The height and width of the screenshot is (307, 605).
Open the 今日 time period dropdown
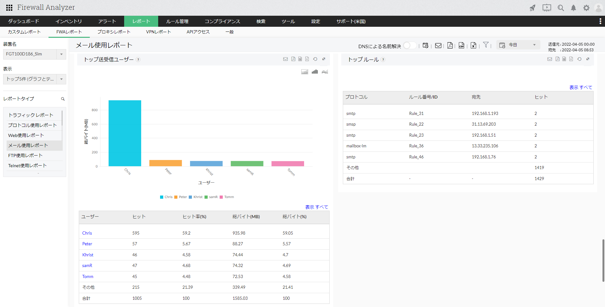pyautogui.click(x=518, y=45)
